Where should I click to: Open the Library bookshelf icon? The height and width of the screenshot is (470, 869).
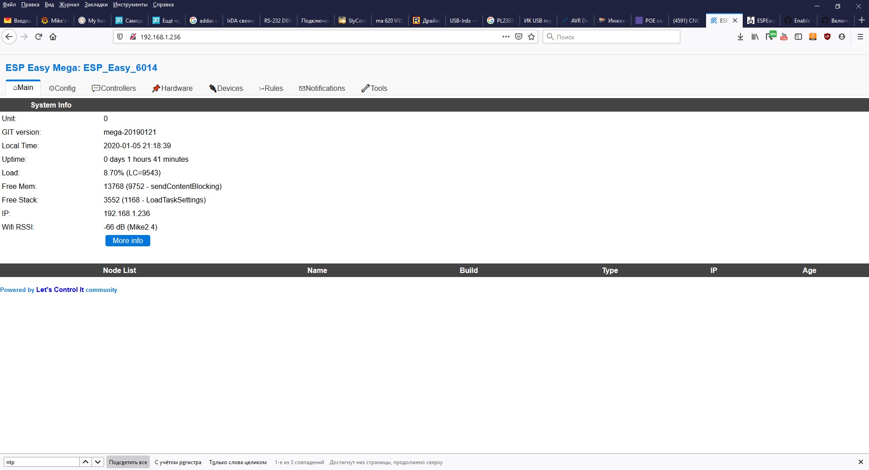(755, 37)
